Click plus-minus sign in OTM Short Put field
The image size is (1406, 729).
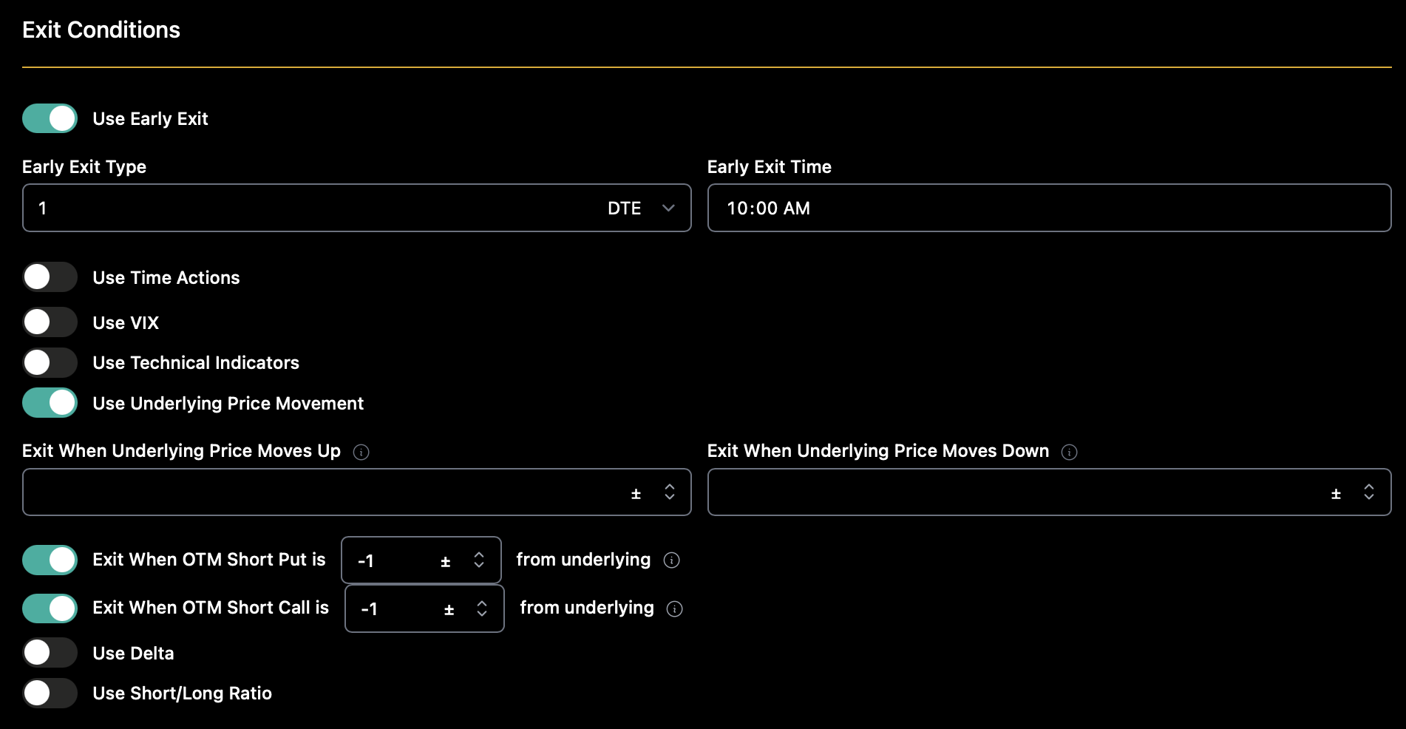[x=445, y=562]
